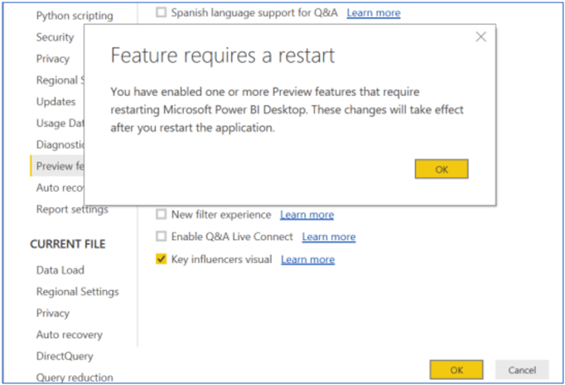This screenshot has width=565, height=385.
Task: Select Python scripting in options sidebar
Action: (x=75, y=16)
